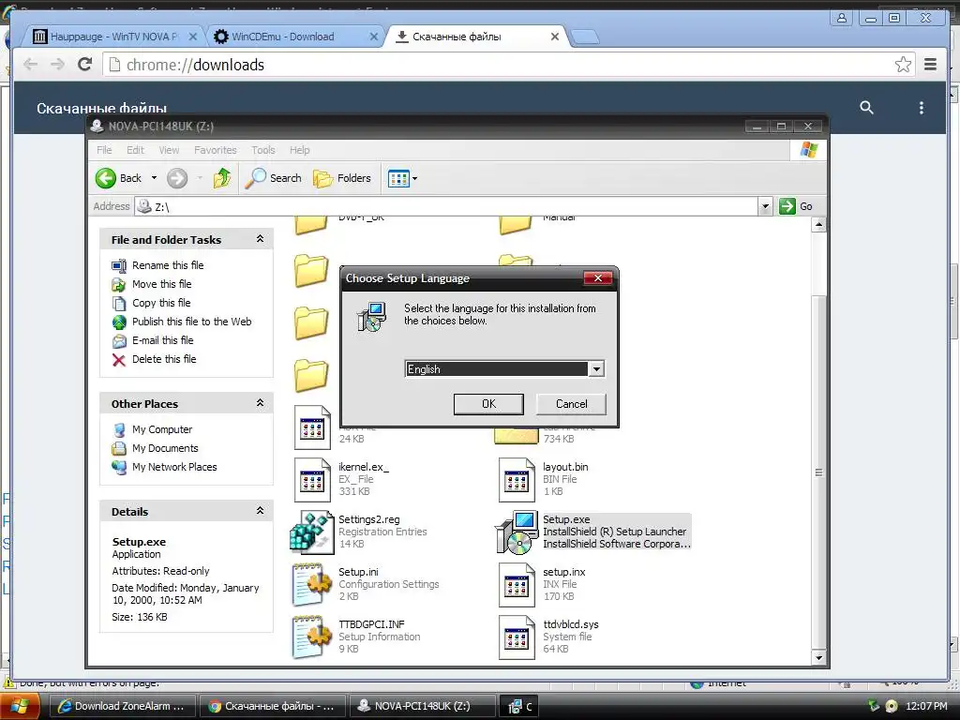Click the Explorer scrollbar up arrow
This screenshot has height=720, width=960.
click(818, 225)
